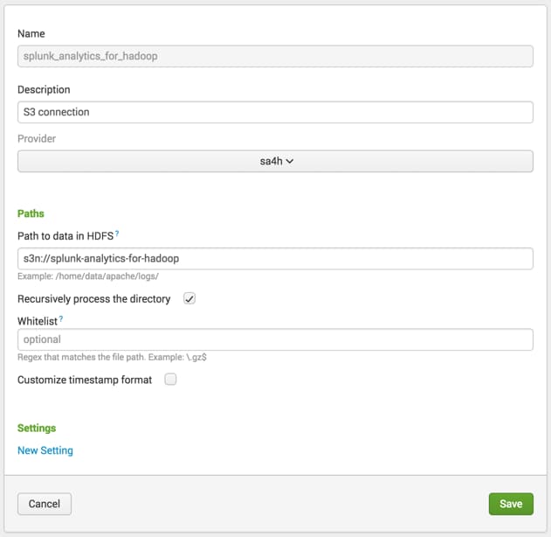
Task: Click the green Settings section heading
Action: 37,429
